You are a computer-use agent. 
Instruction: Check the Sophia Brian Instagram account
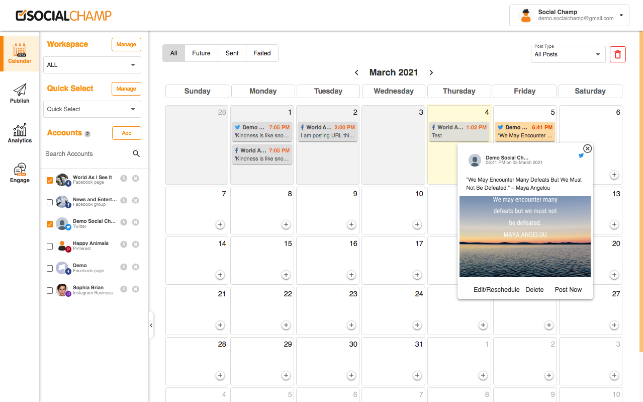click(x=50, y=290)
